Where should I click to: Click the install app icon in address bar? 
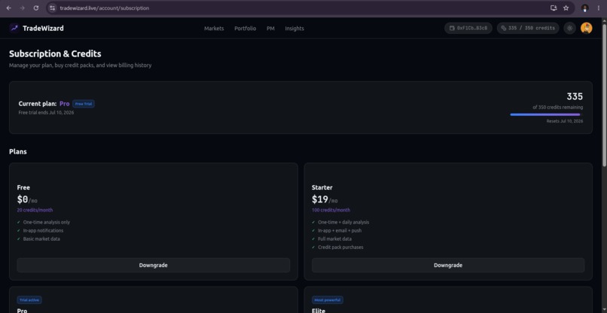tap(554, 8)
